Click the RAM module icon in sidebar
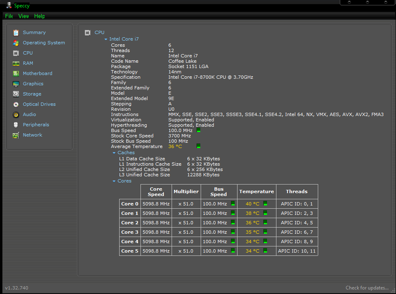Screen dimensions: 396x294 [x=16, y=64]
